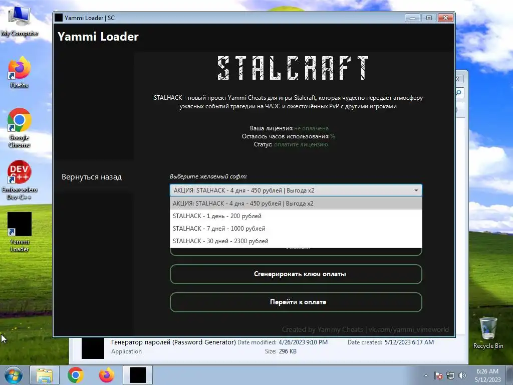Maximize the Yammi Loader window
This screenshot has height=385, width=513.
[x=429, y=18]
